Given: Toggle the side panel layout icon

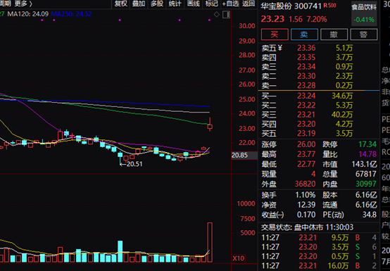Looking at the screenshot, I should tap(226, 15).
